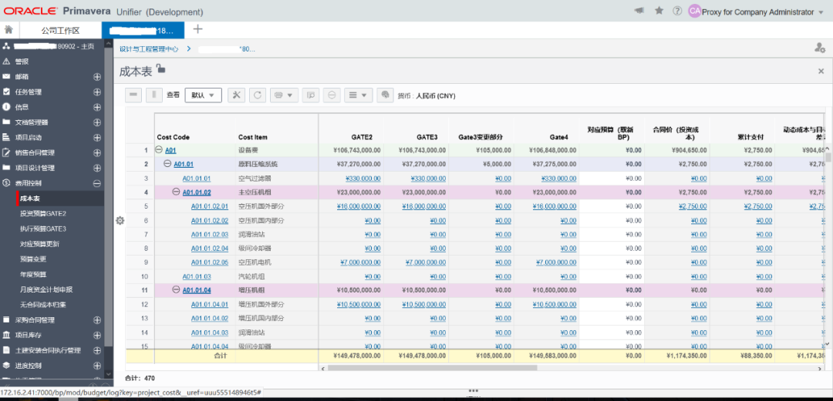The image size is (833, 401).
Task: Expand the 任务管理 sidebar section
Action: coord(96,92)
